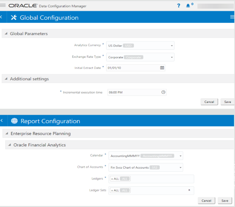Click the blurred user account area at top right

216,6
